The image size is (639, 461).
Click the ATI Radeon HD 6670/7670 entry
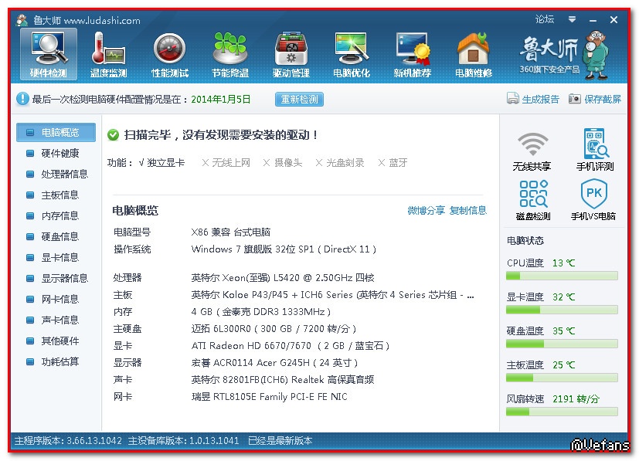[x=291, y=346]
